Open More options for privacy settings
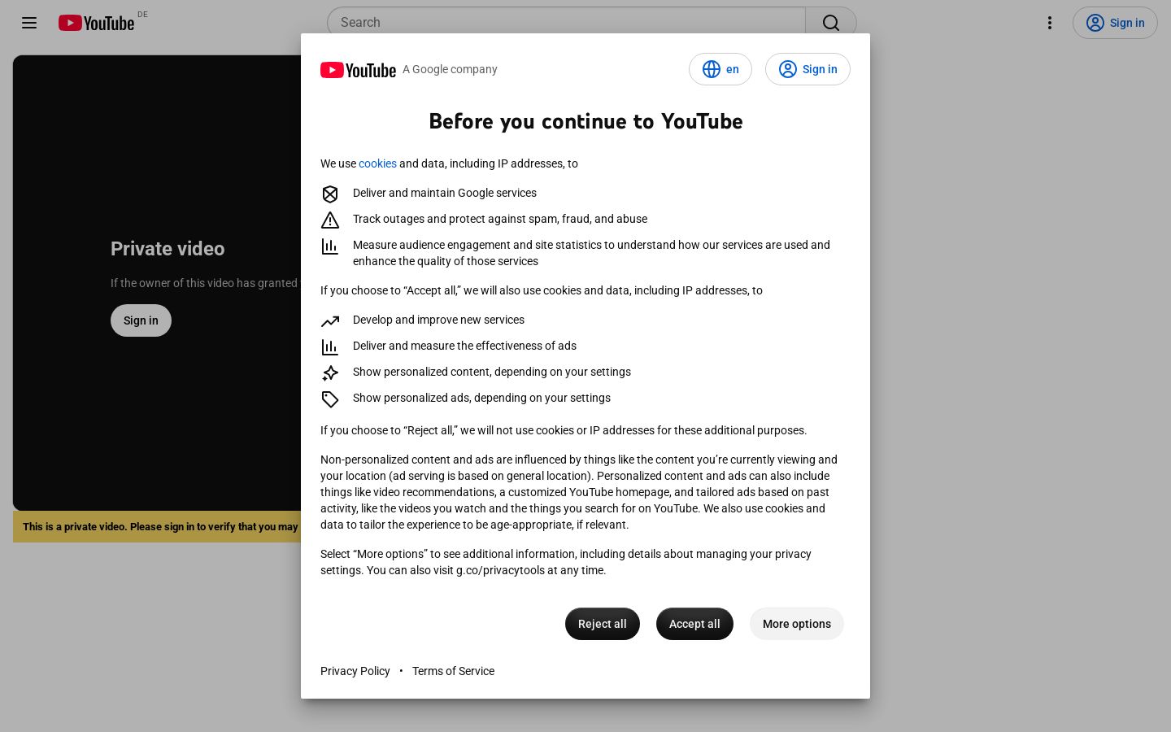The image size is (1171, 732). pos(797,624)
